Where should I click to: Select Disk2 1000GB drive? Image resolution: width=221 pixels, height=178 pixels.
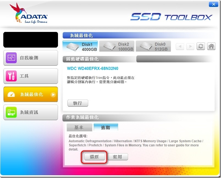(x=117, y=46)
